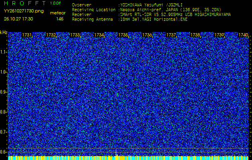
Task: Select the 1.0 frequency axis label
Action: pos(4,72)
